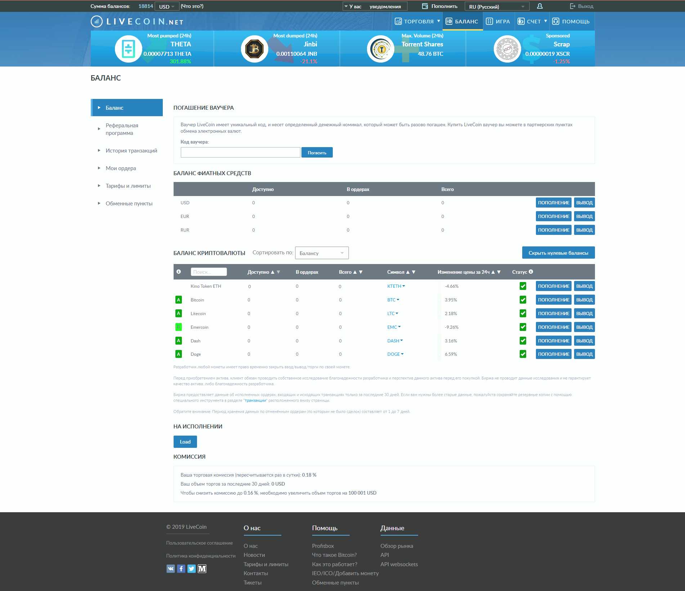Click the Scrap XSCR coin icon
This screenshot has height=591, width=685.
point(507,49)
